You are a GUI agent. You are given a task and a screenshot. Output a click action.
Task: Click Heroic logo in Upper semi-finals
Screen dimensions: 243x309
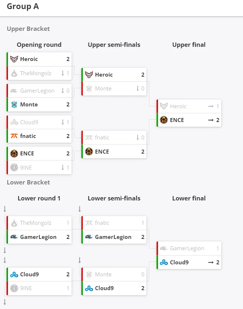(89, 75)
